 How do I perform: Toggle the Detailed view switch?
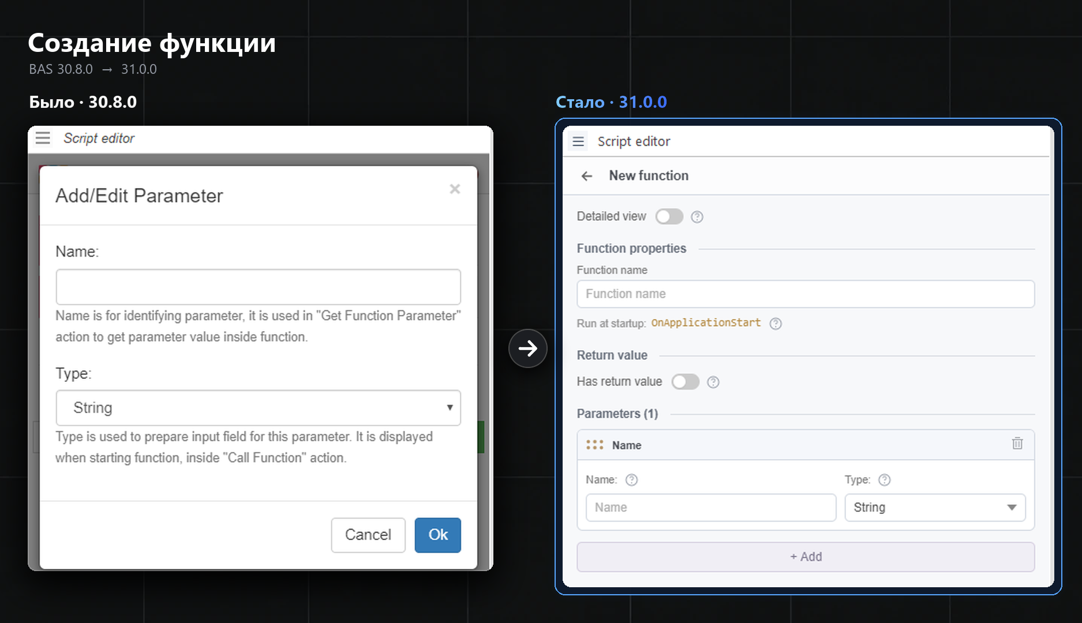[x=669, y=216]
